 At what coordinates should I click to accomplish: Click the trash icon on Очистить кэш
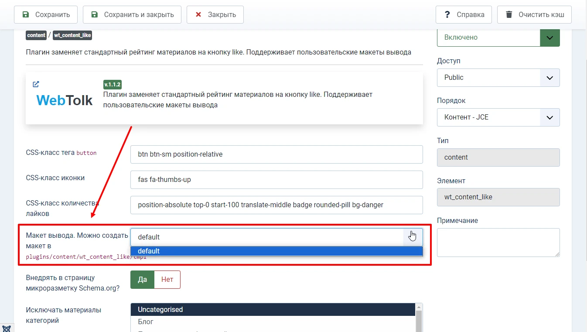[x=509, y=14]
